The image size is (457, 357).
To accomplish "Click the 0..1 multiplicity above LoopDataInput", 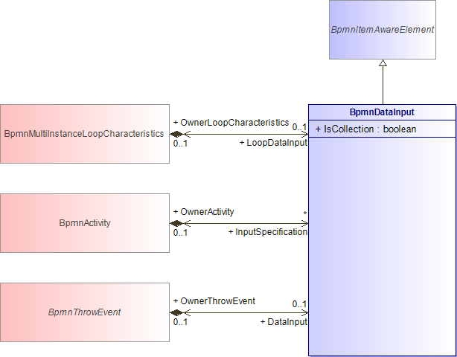I will (x=300, y=127).
